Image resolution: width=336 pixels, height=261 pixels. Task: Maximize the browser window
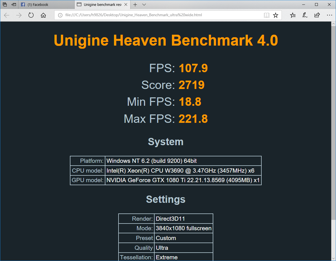pos(316,4)
